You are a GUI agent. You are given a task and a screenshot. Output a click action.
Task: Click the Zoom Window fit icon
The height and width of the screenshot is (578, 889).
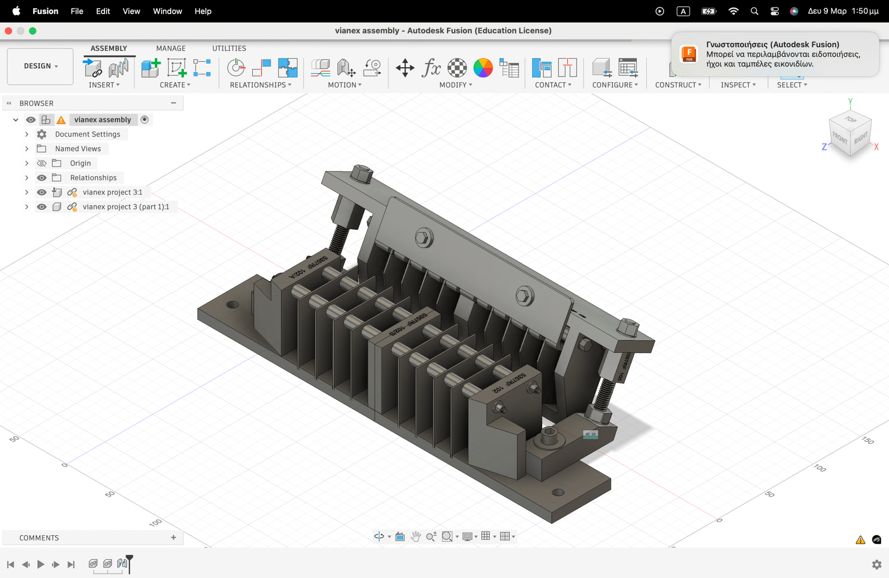[x=447, y=536]
